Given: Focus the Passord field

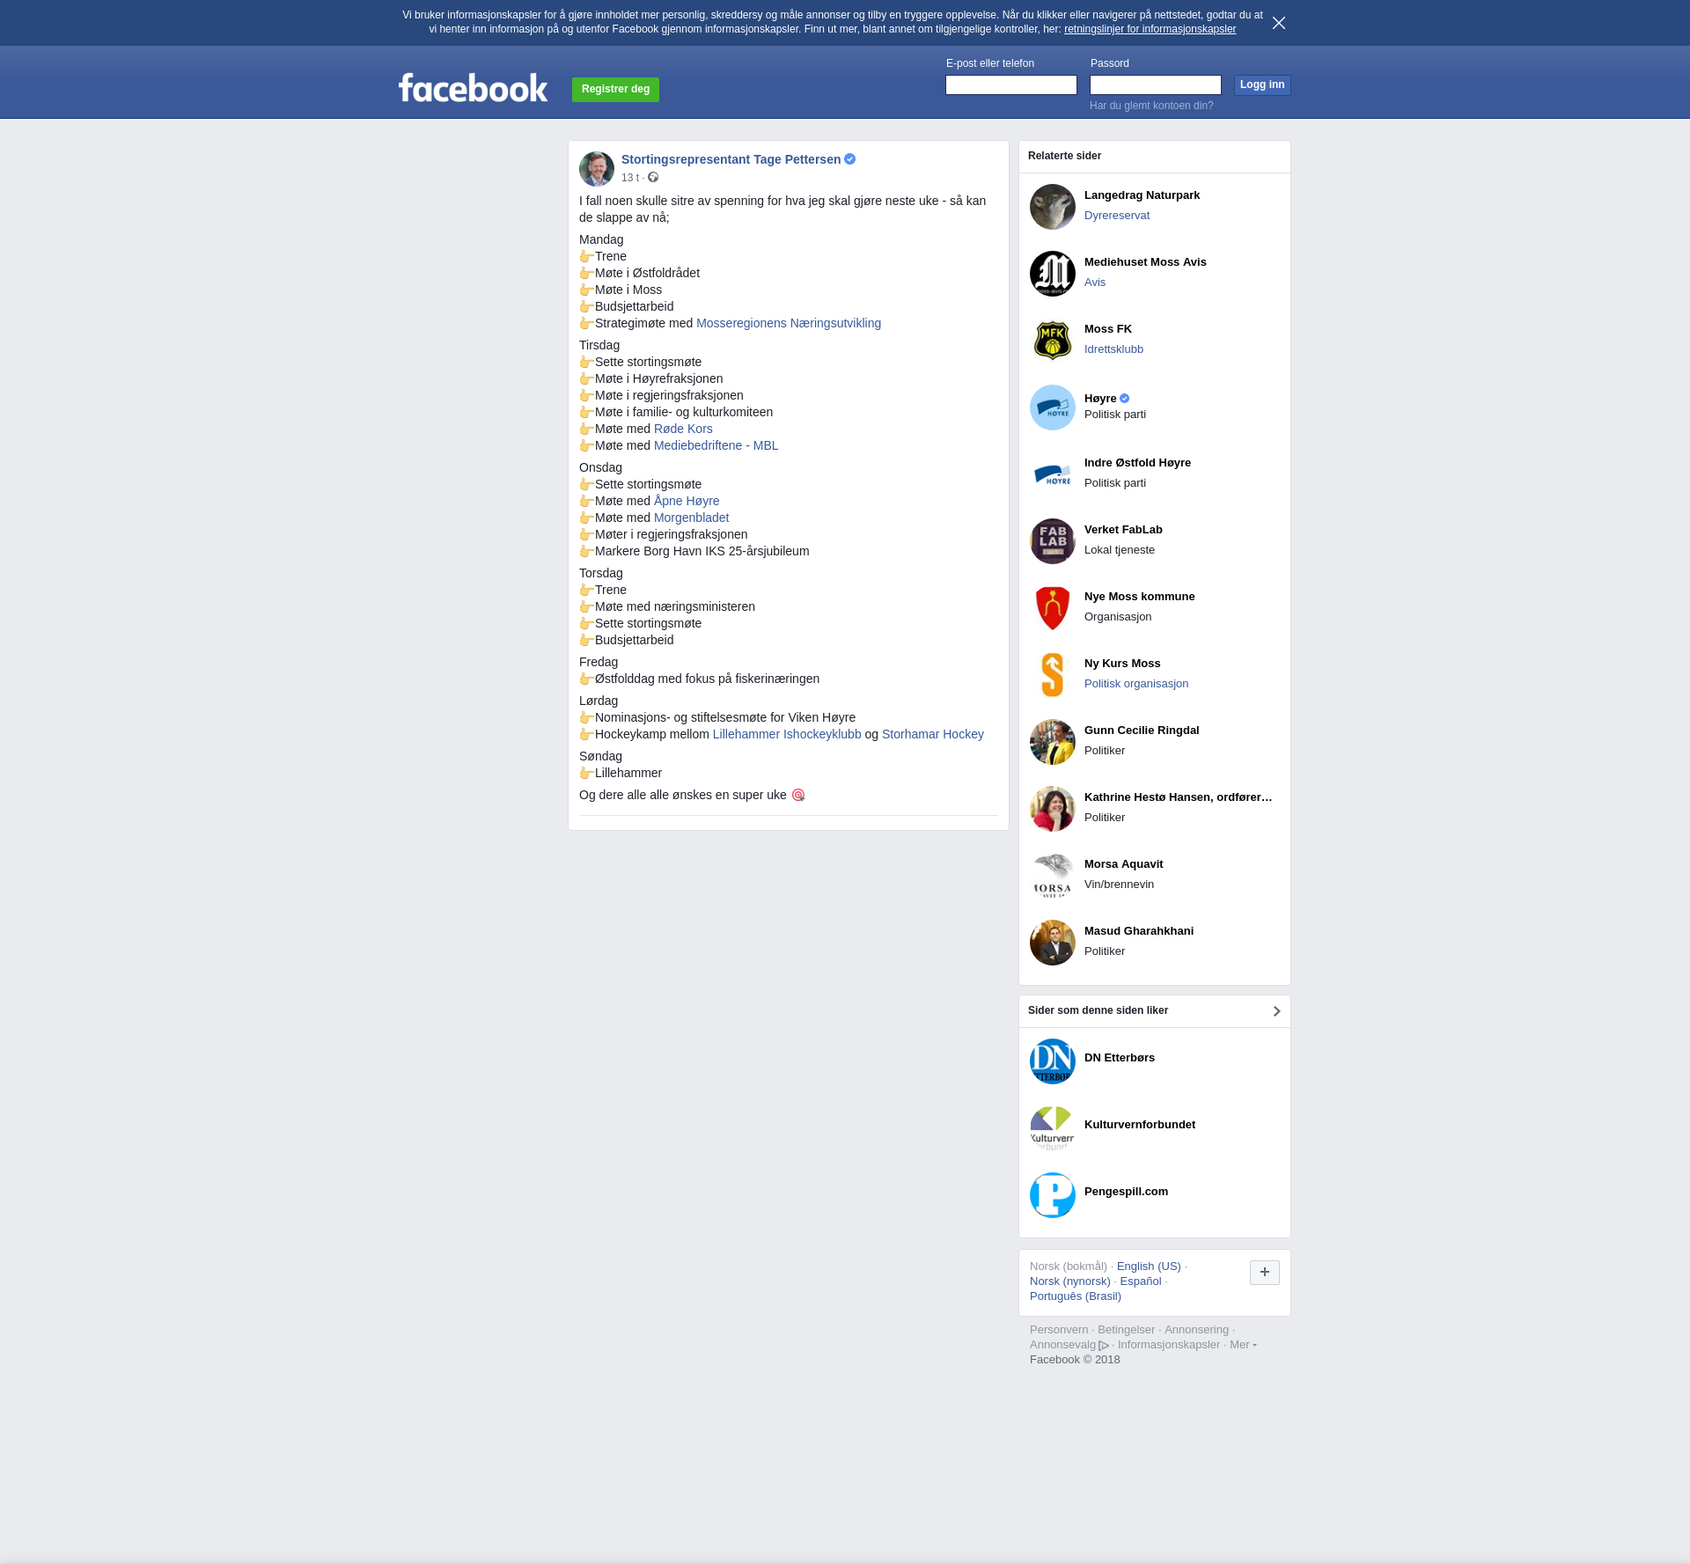Looking at the screenshot, I should 1156,84.
